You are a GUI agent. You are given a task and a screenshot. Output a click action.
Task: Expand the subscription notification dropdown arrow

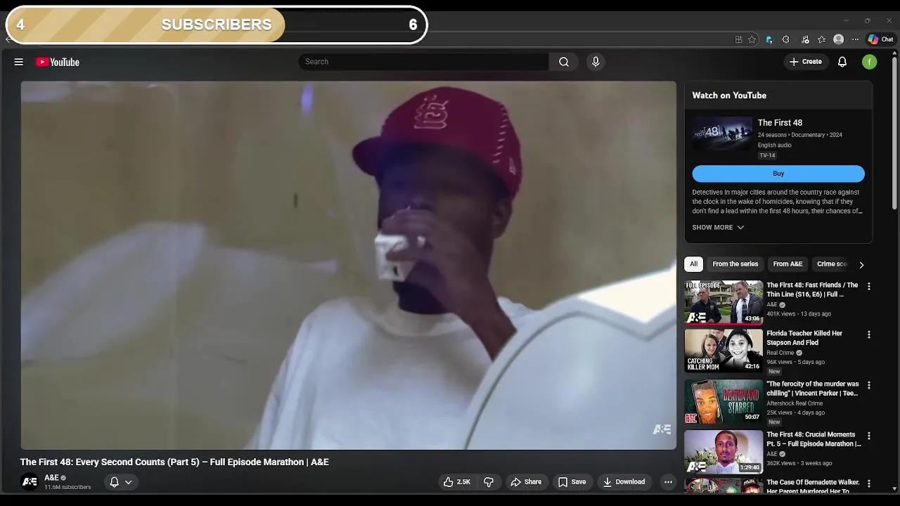(129, 482)
